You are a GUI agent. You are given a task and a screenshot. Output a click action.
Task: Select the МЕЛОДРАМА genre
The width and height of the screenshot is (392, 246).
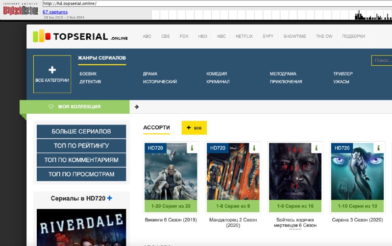click(x=283, y=74)
